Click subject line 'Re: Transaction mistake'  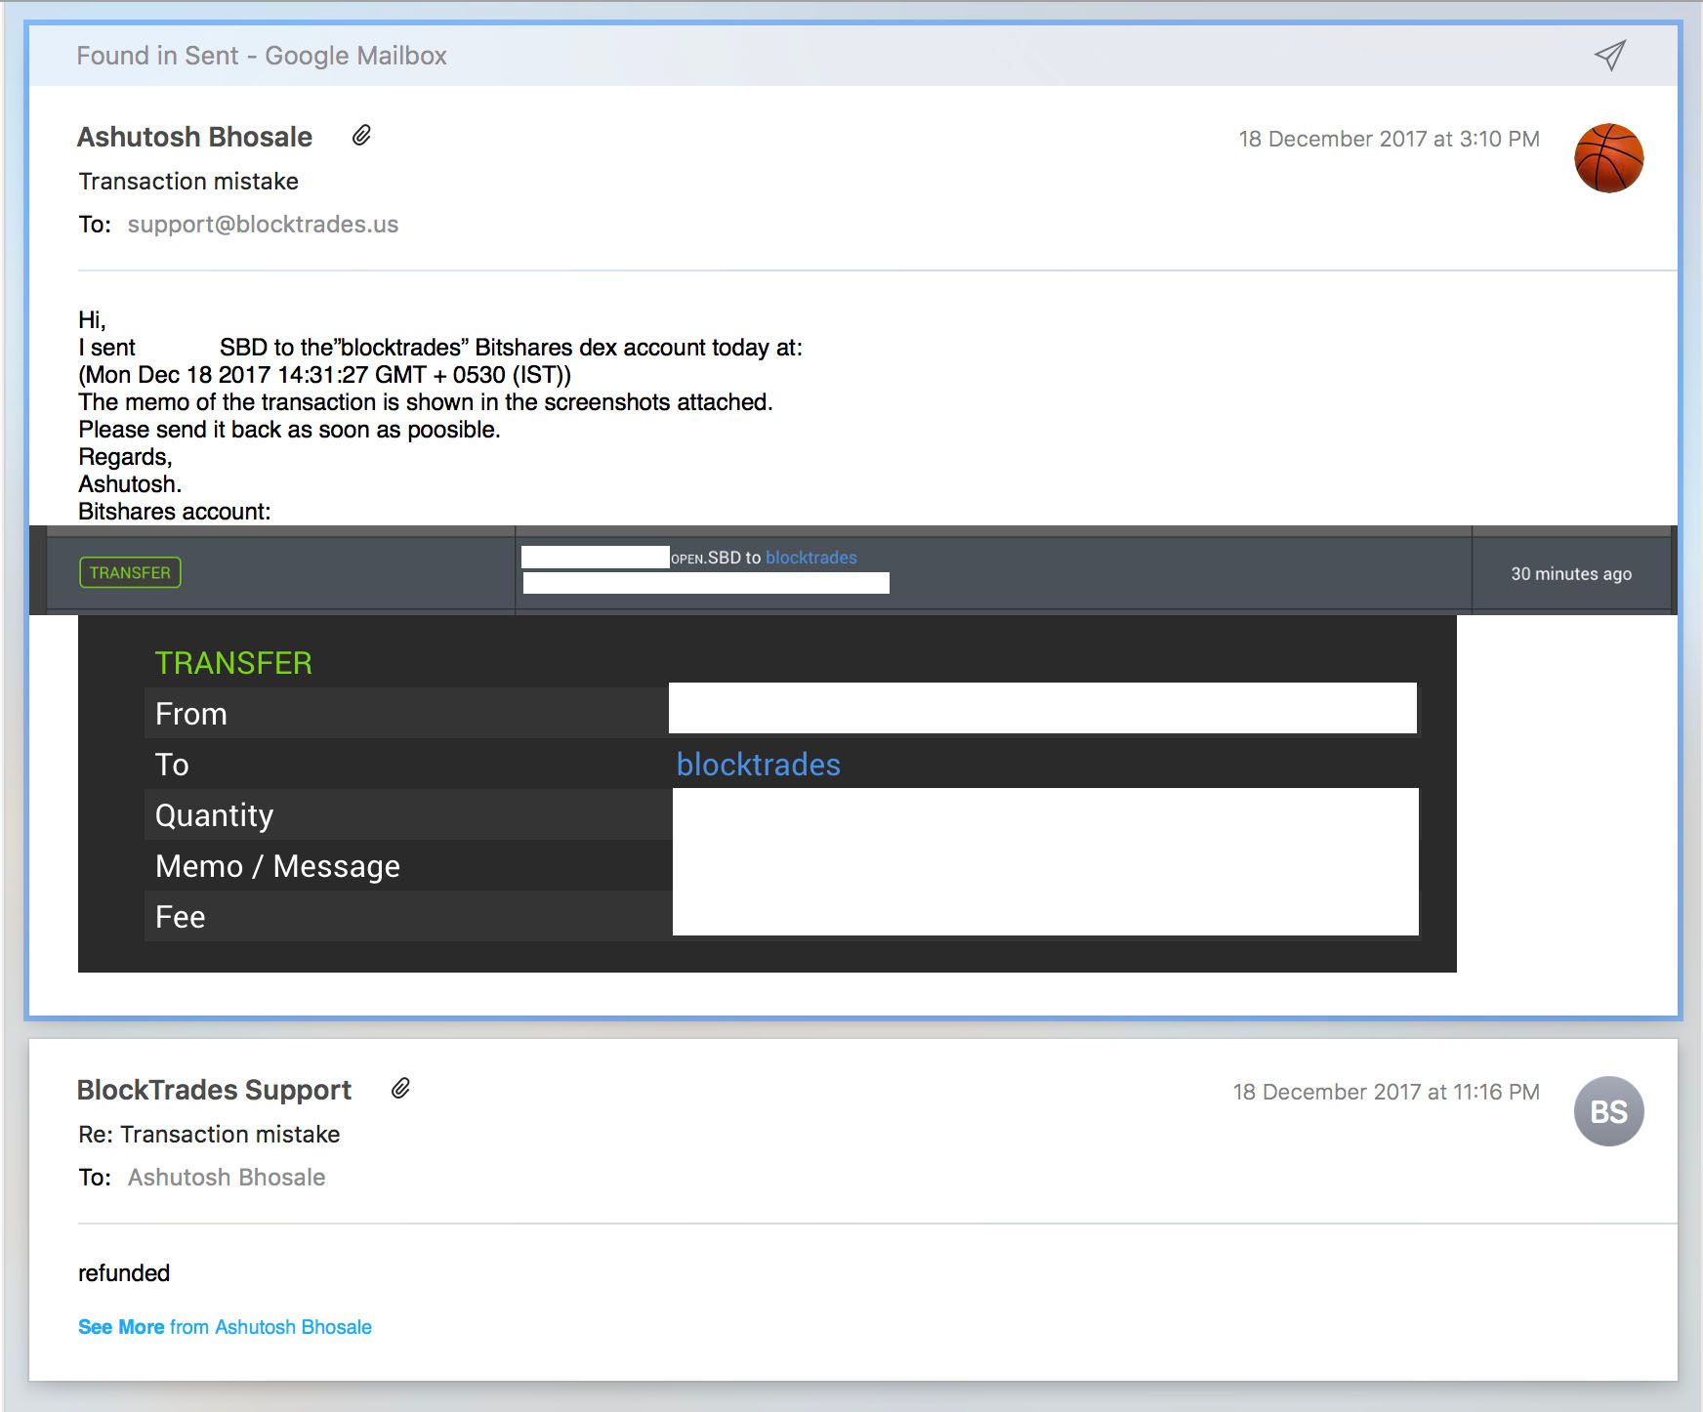(x=209, y=1135)
